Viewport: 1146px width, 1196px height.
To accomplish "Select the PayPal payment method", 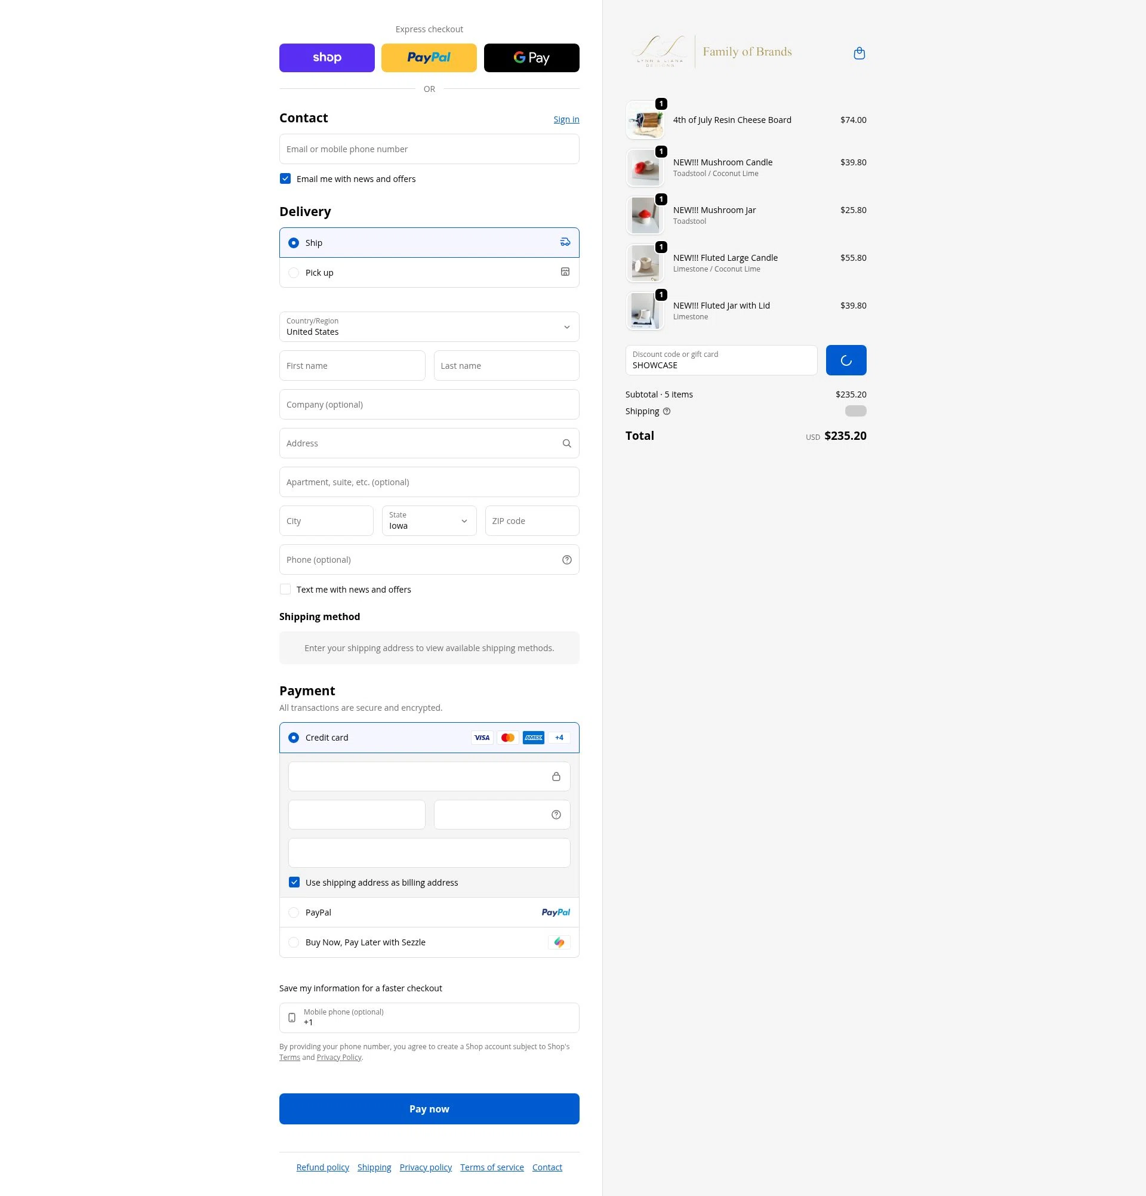I will tap(429, 913).
